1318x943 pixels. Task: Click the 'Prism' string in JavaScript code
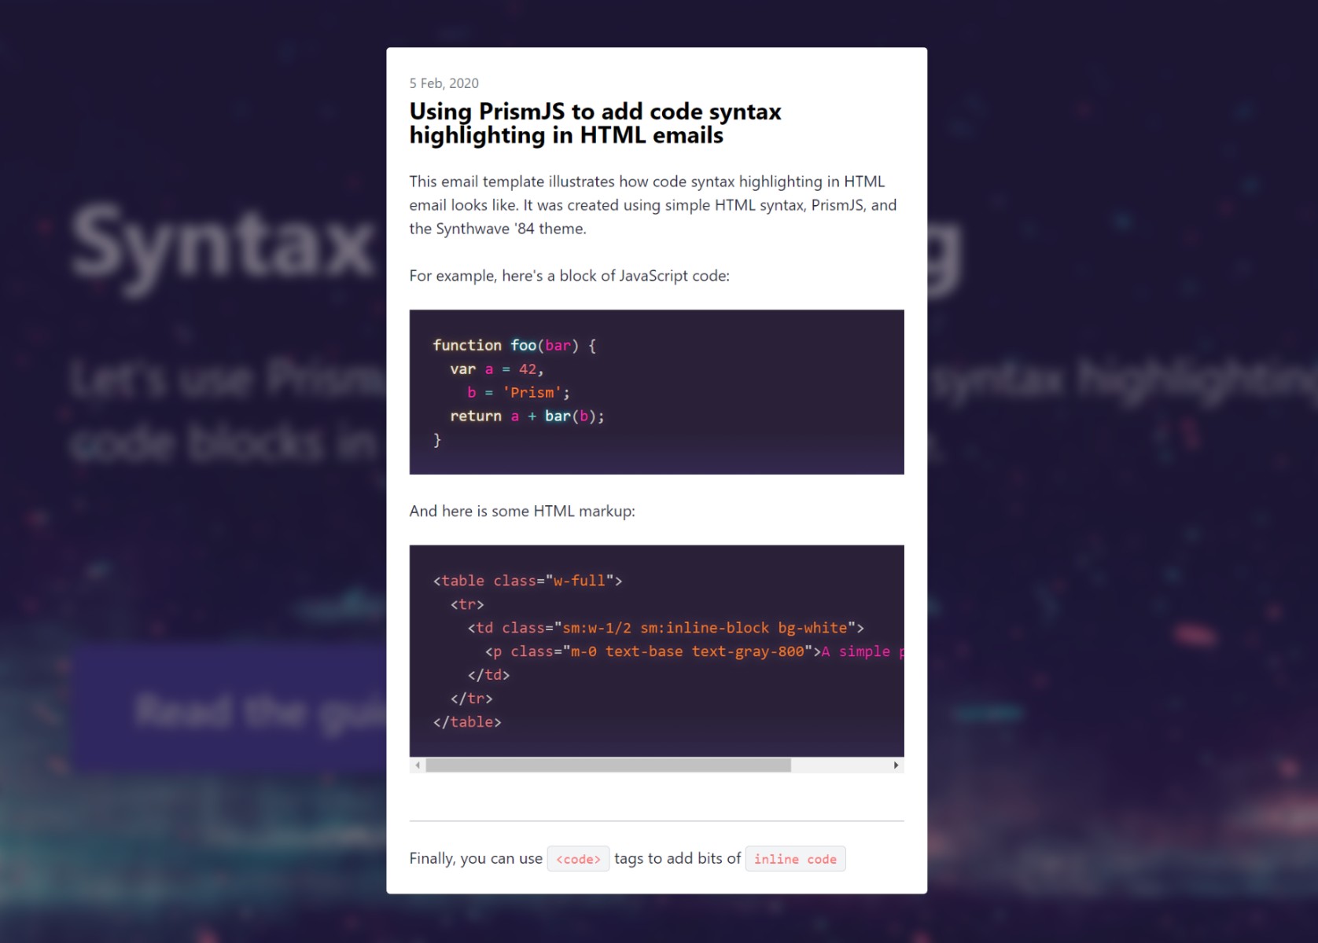tap(532, 393)
